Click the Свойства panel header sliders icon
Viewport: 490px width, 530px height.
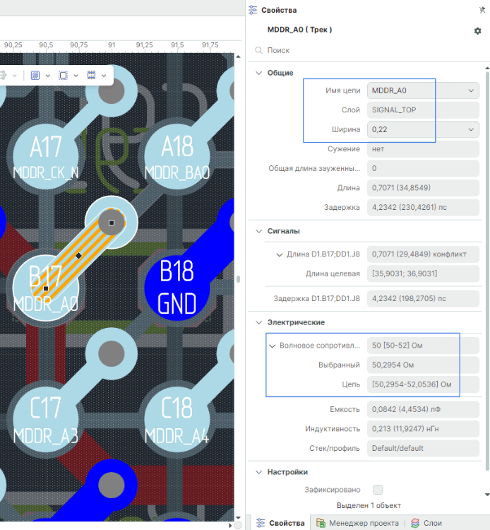coord(253,10)
